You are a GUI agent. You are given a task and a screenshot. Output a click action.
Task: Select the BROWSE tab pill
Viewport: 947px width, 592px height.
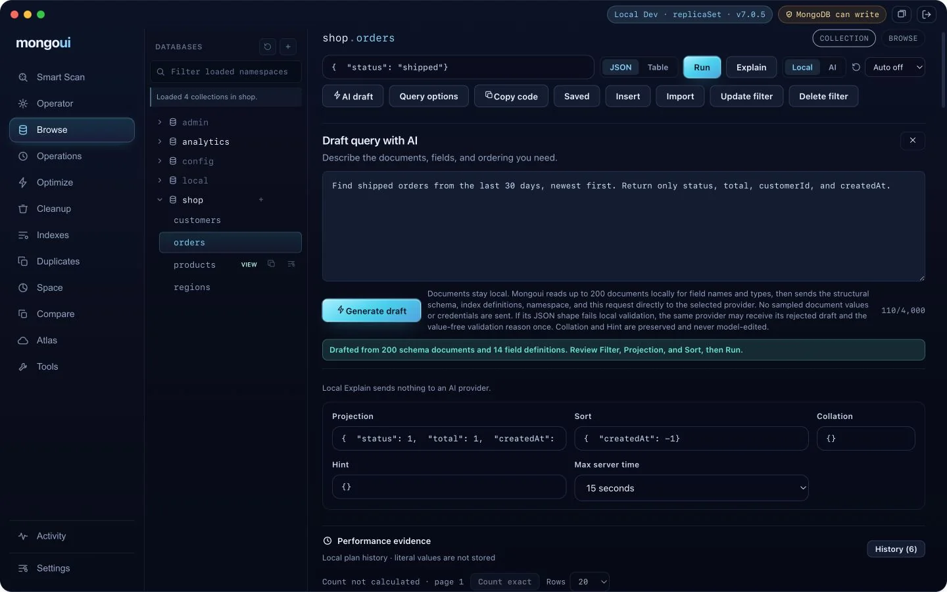pos(903,38)
